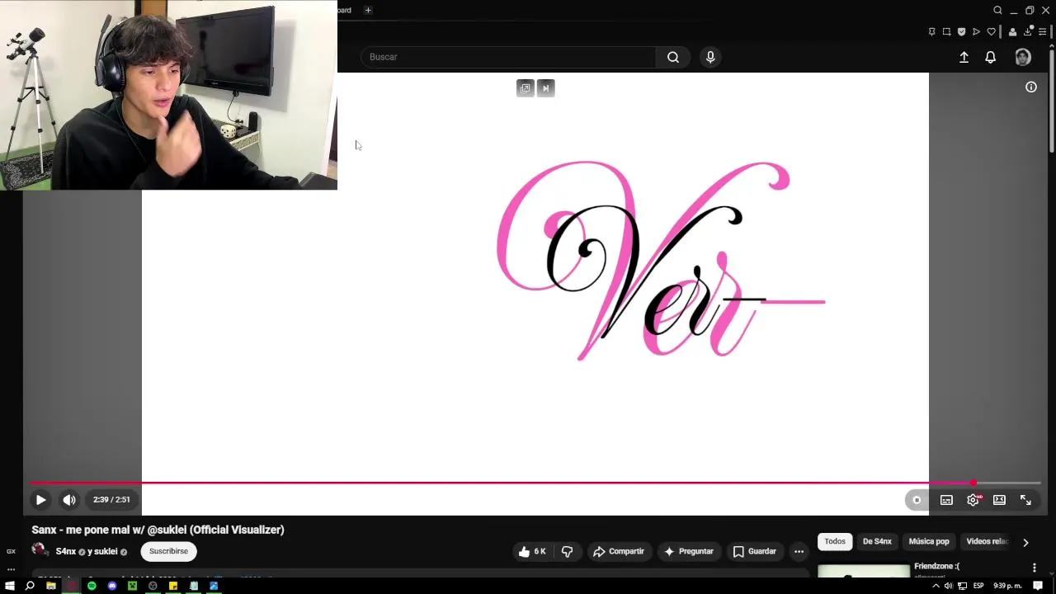Screen dimensions: 1056x594
Task: Open Friendzone :( video thumbnail
Action: point(864,570)
